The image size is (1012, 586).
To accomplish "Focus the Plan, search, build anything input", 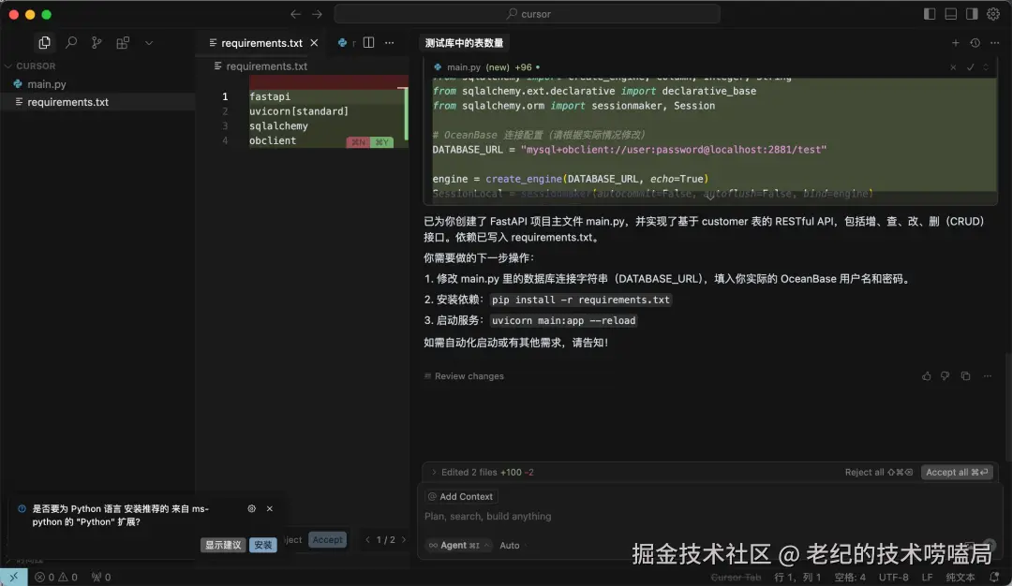I will click(710, 517).
